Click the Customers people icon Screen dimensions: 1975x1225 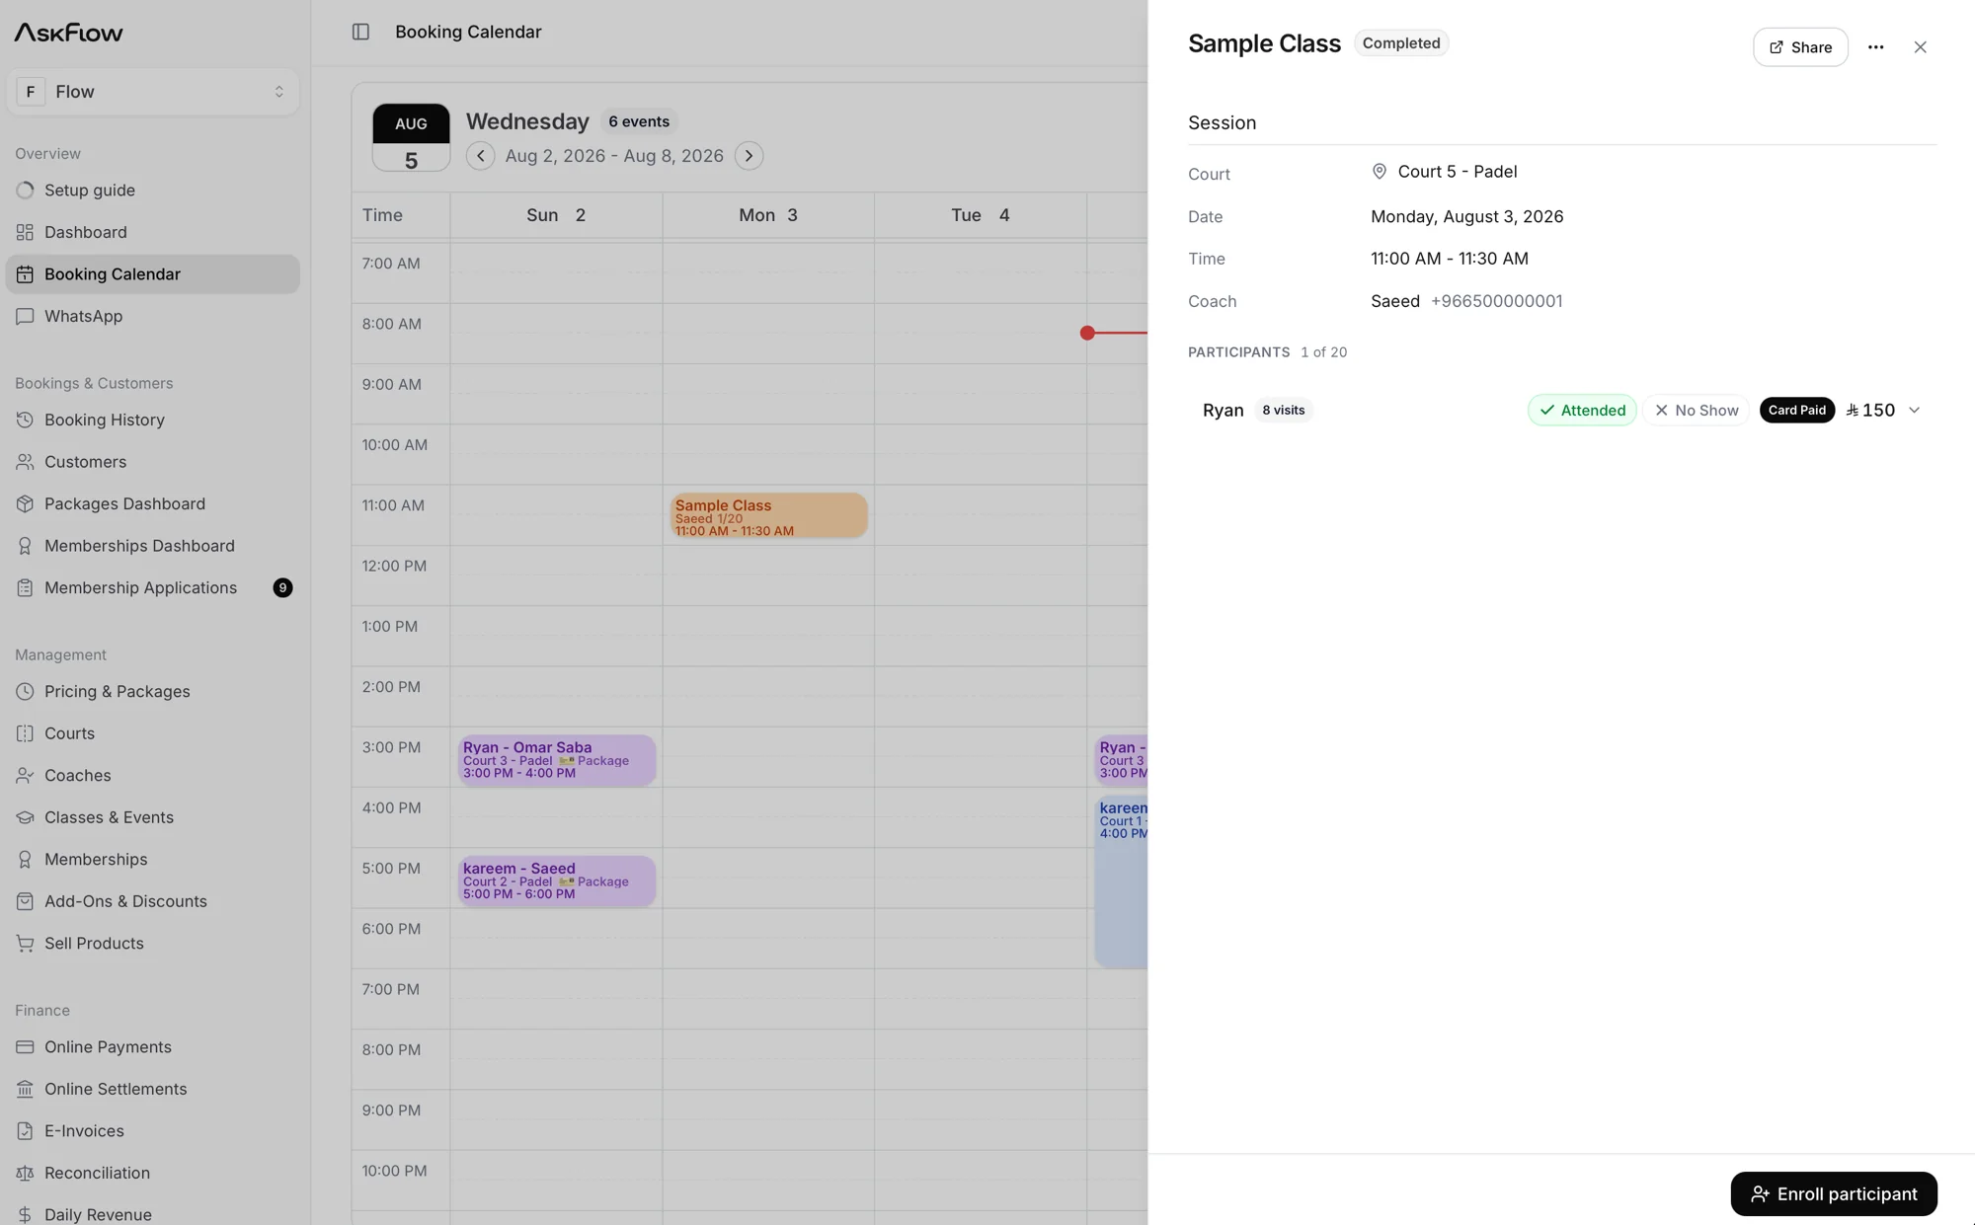tap(25, 462)
